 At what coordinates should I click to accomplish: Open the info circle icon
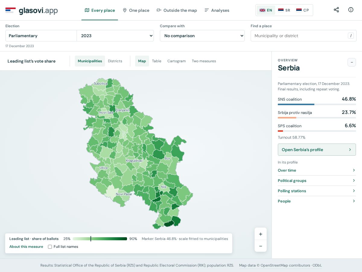tap(351, 10)
